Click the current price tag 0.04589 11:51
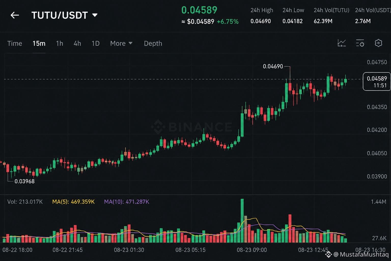Image resolution: width=391 pixels, height=261 pixels. coord(377,82)
